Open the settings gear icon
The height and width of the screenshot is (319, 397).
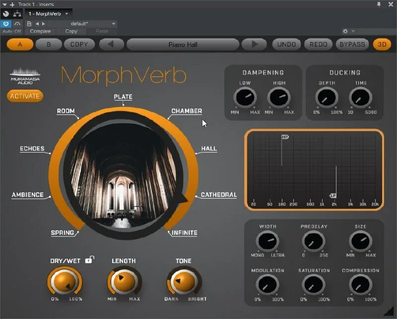pos(345,31)
